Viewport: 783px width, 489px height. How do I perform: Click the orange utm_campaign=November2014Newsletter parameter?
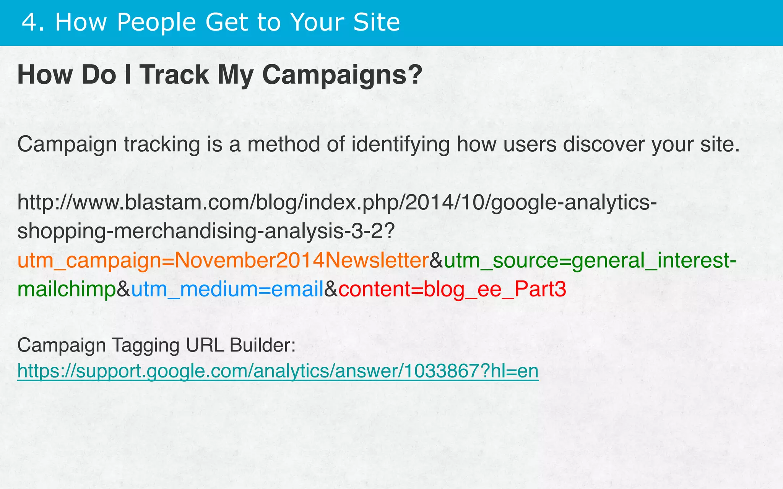point(223,261)
